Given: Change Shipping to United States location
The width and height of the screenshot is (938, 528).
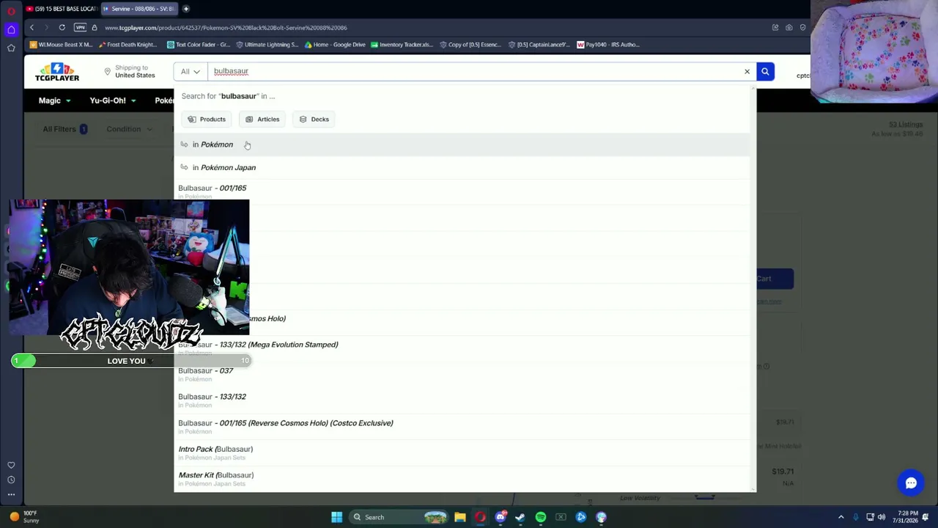Looking at the screenshot, I should 129,71.
